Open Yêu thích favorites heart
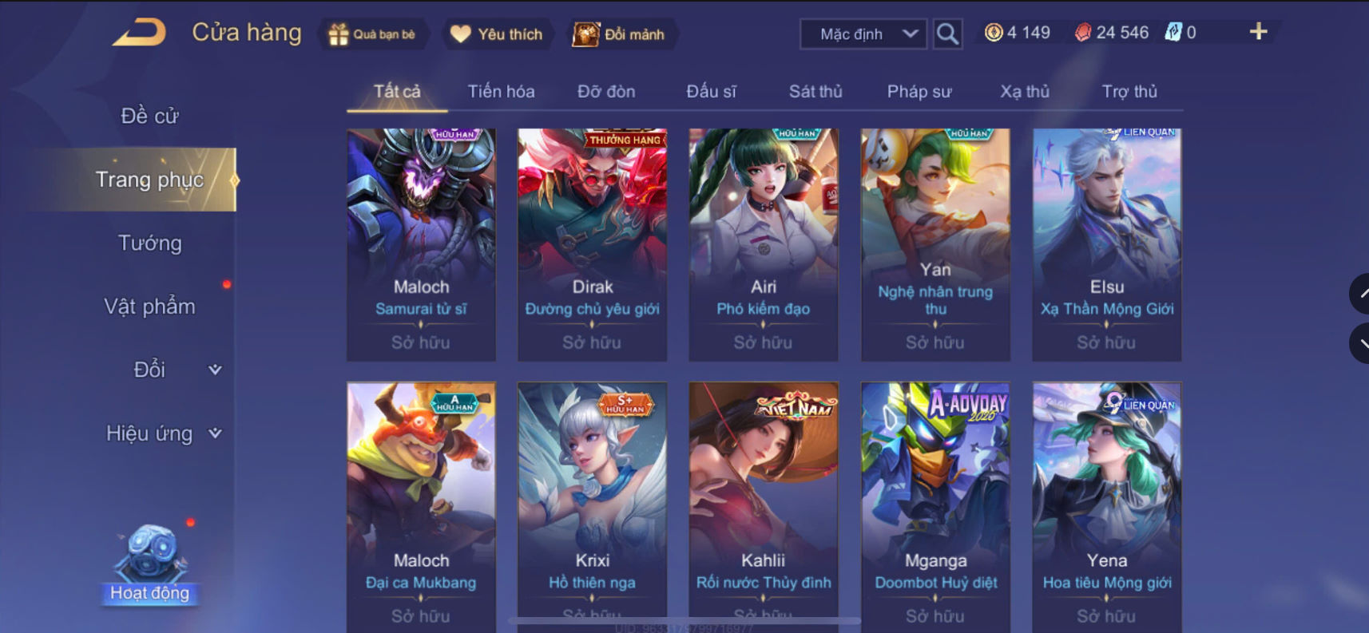 (x=460, y=34)
